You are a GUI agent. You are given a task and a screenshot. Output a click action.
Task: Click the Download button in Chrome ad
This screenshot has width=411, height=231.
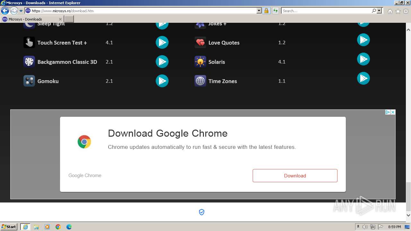pyautogui.click(x=295, y=175)
